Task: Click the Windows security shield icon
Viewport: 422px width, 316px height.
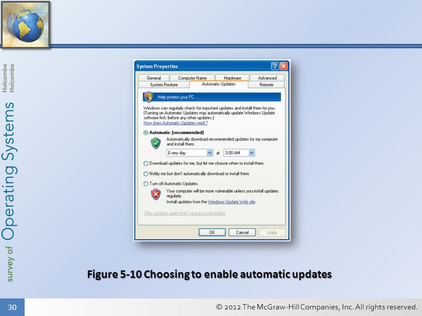Action: coord(148,97)
